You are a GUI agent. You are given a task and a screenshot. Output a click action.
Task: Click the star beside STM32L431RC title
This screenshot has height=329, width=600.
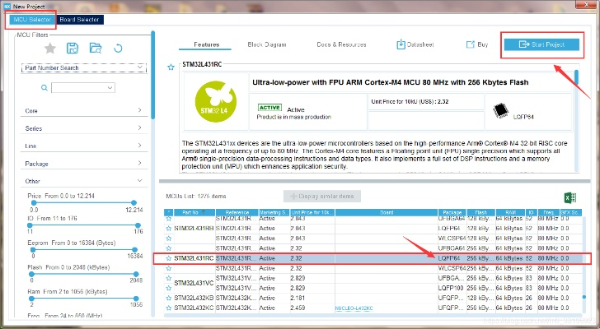click(171, 67)
